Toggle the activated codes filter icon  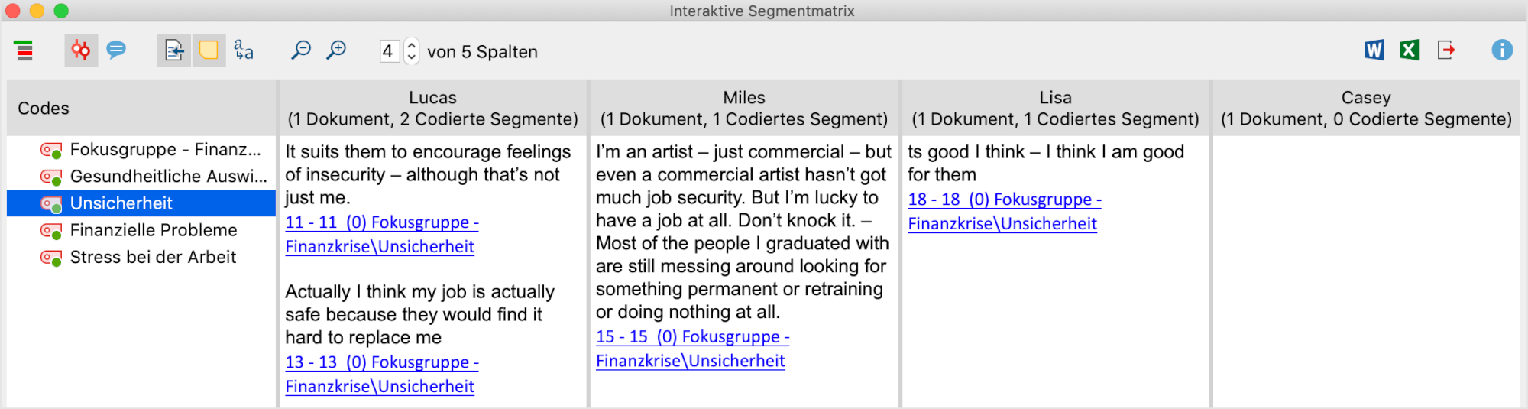click(81, 50)
